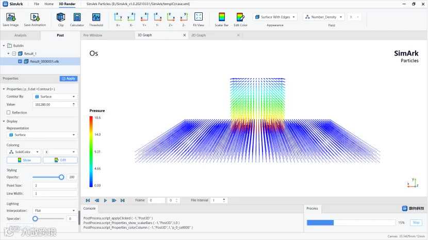Click the contour Value input field

pos(55,104)
